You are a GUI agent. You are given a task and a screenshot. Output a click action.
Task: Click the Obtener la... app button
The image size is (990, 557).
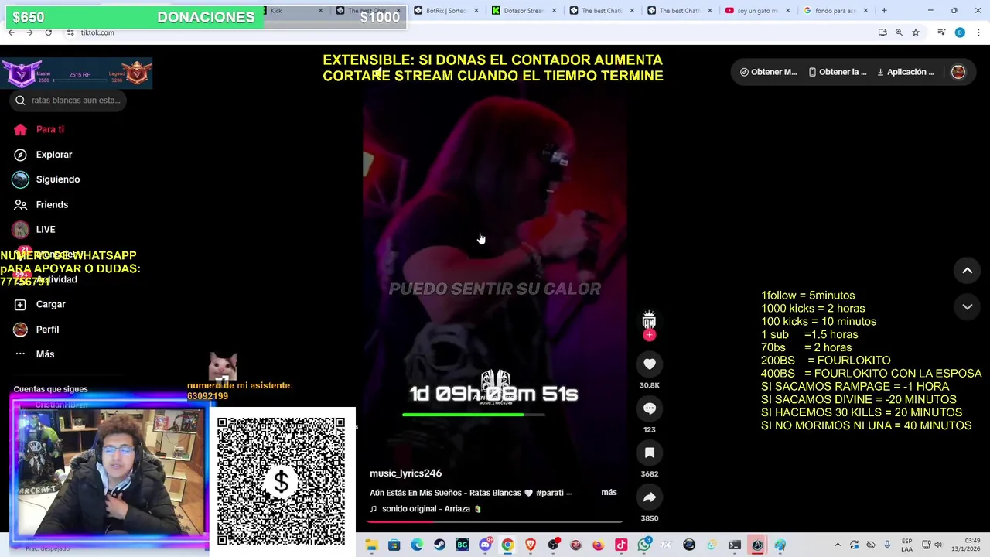click(838, 72)
